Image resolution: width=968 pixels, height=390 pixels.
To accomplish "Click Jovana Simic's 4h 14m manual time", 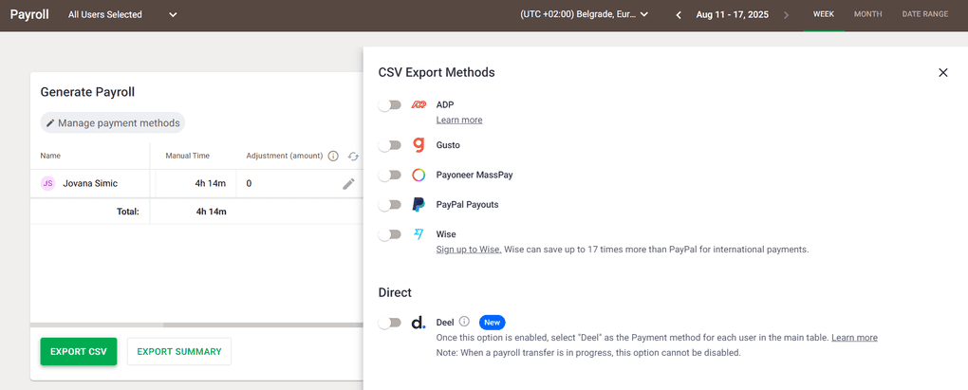I will click(211, 183).
